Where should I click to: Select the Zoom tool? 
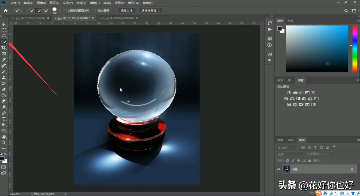pos(3,142)
